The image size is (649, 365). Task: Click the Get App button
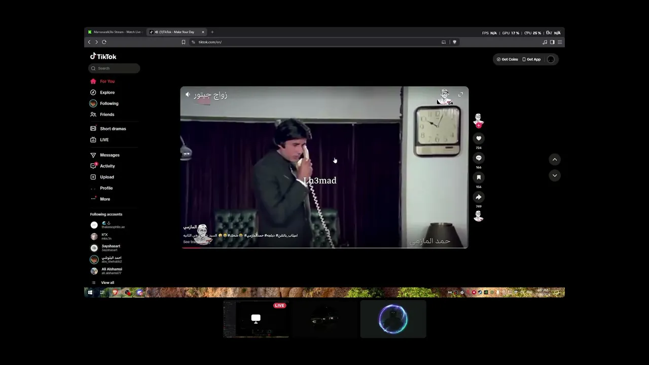[531, 59]
